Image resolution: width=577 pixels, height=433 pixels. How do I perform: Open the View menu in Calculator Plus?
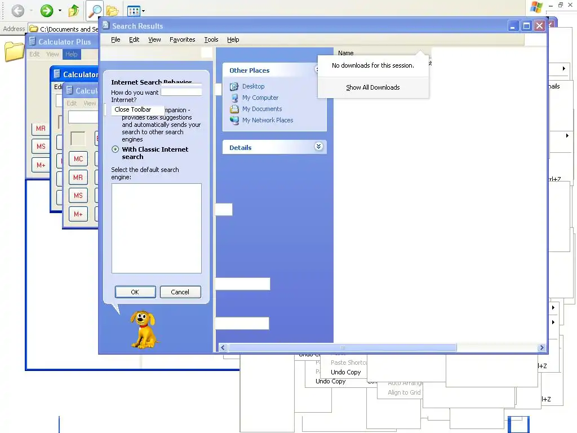[52, 54]
